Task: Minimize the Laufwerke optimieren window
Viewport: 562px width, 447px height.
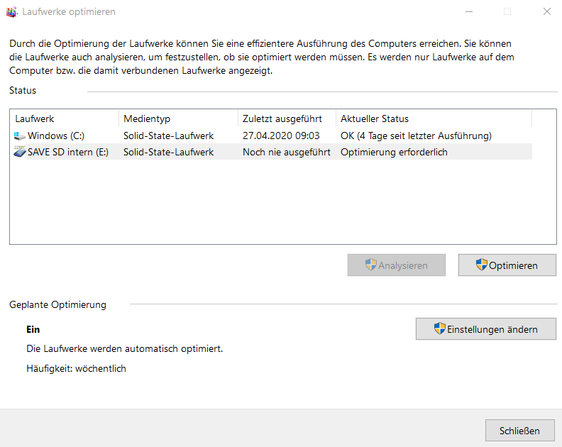Action: point(469,12)
